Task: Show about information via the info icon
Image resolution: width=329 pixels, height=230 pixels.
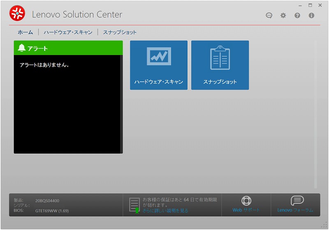Action: (x=311, y=15)
